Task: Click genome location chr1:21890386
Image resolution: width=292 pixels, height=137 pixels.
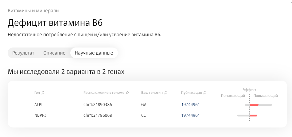Action: tap(98, 105)
